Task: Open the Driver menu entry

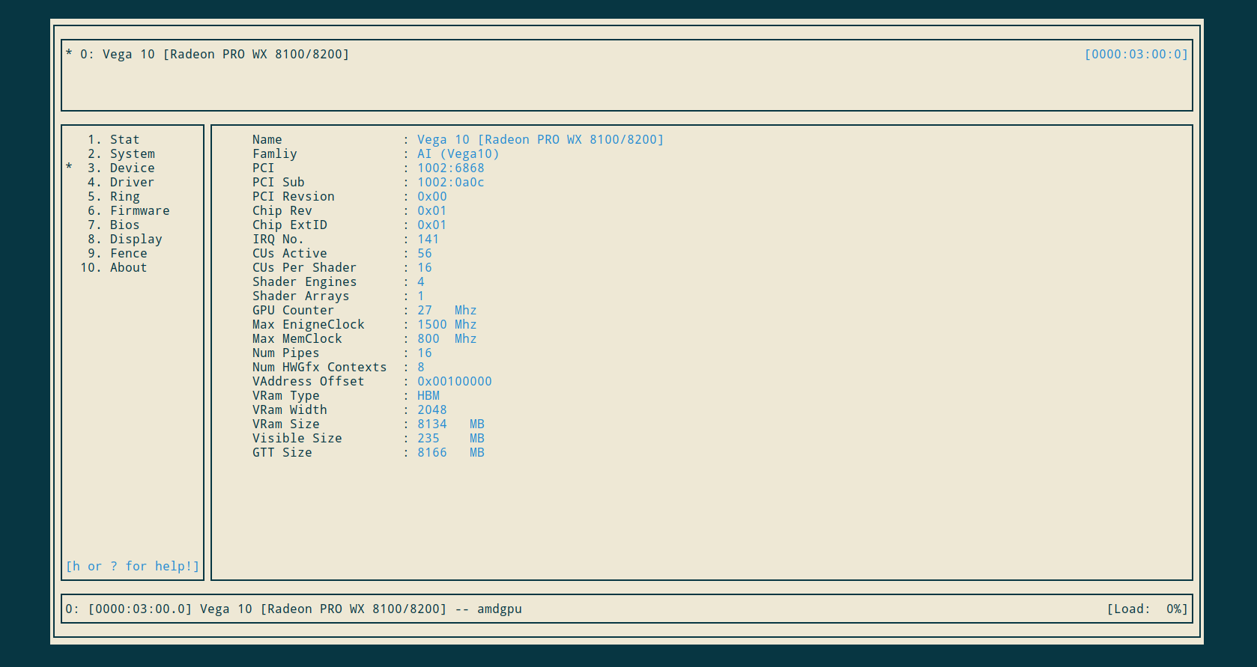Action: (x=121, y=182)
